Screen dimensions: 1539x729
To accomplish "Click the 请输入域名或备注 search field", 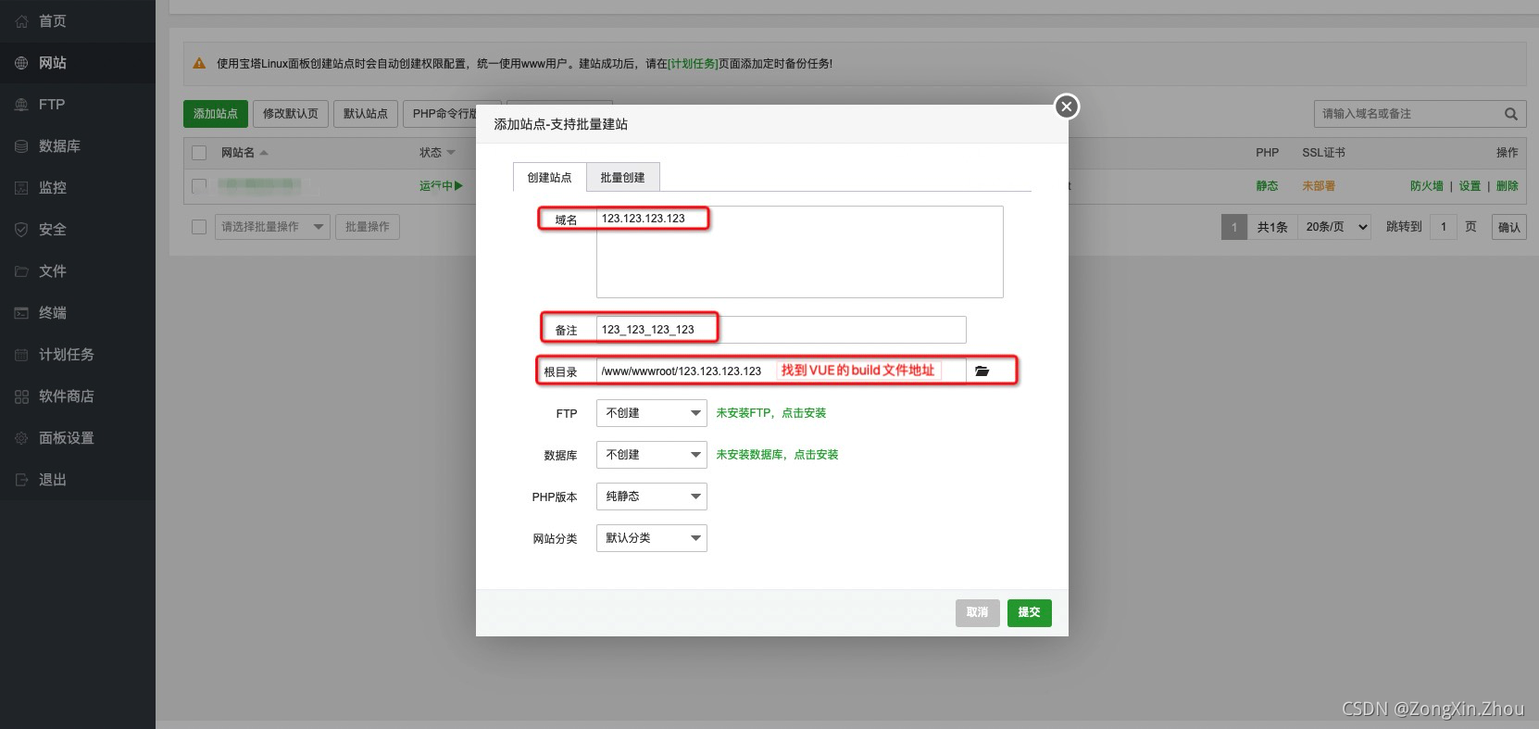I will coord(1407,114).
